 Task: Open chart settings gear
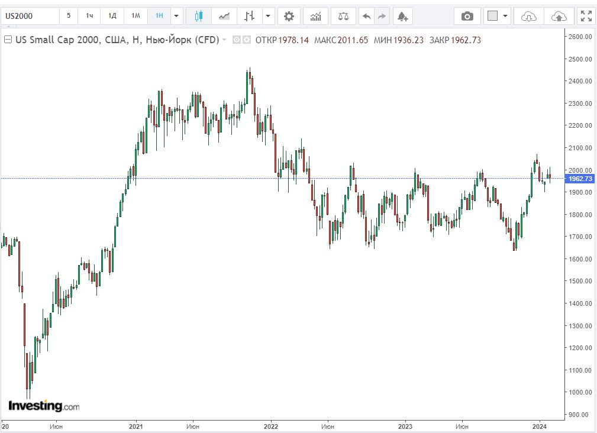click(x=289, y=16)
